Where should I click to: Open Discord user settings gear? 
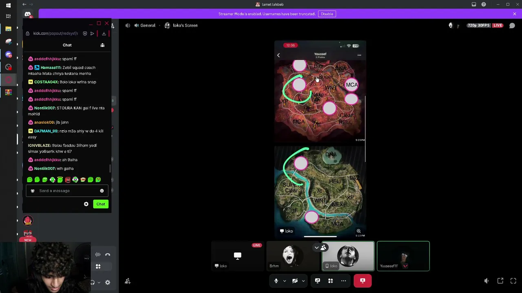coord(108,282)
